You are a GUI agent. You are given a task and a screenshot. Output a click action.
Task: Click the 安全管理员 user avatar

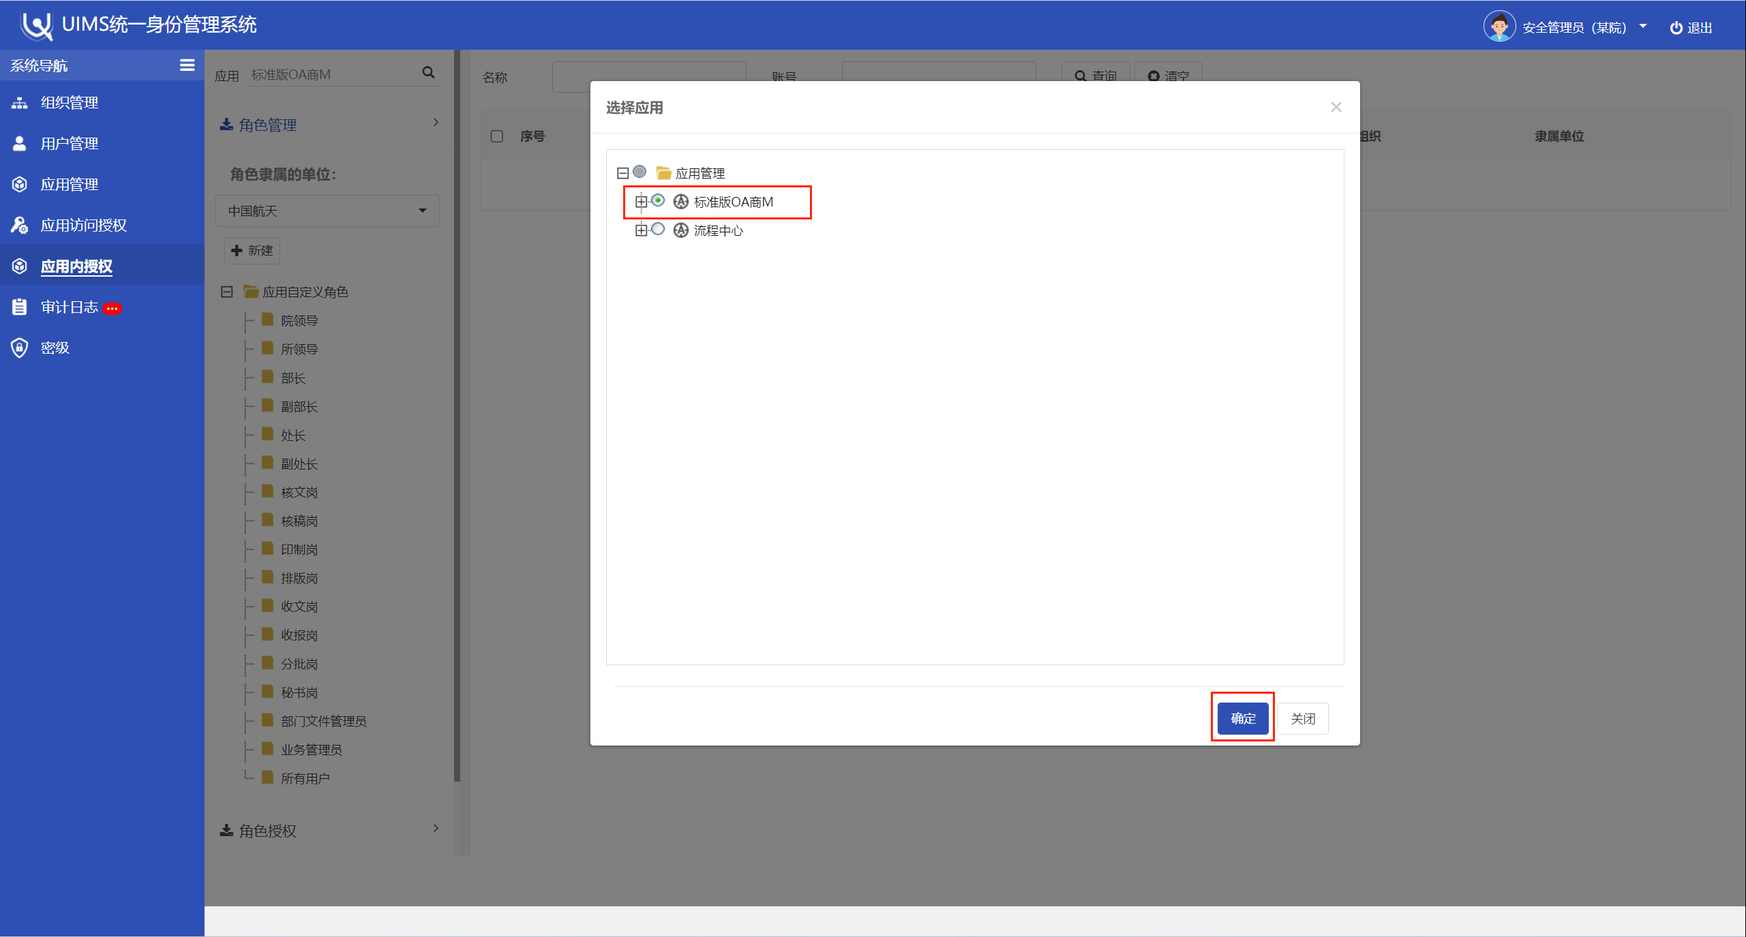tap(1499, 27)
